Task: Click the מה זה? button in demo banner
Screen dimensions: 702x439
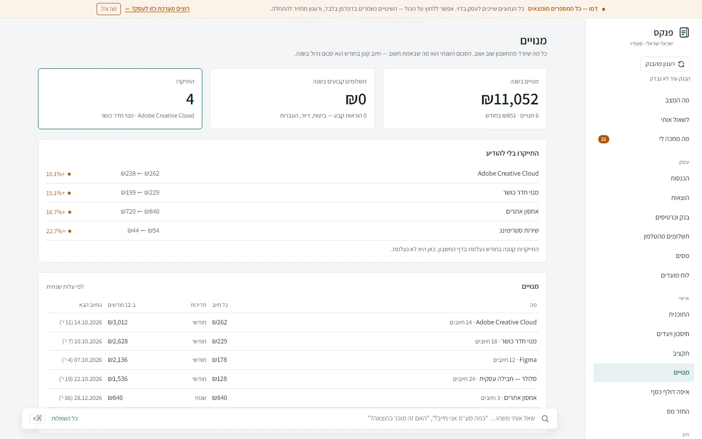Action: [109, 9]
